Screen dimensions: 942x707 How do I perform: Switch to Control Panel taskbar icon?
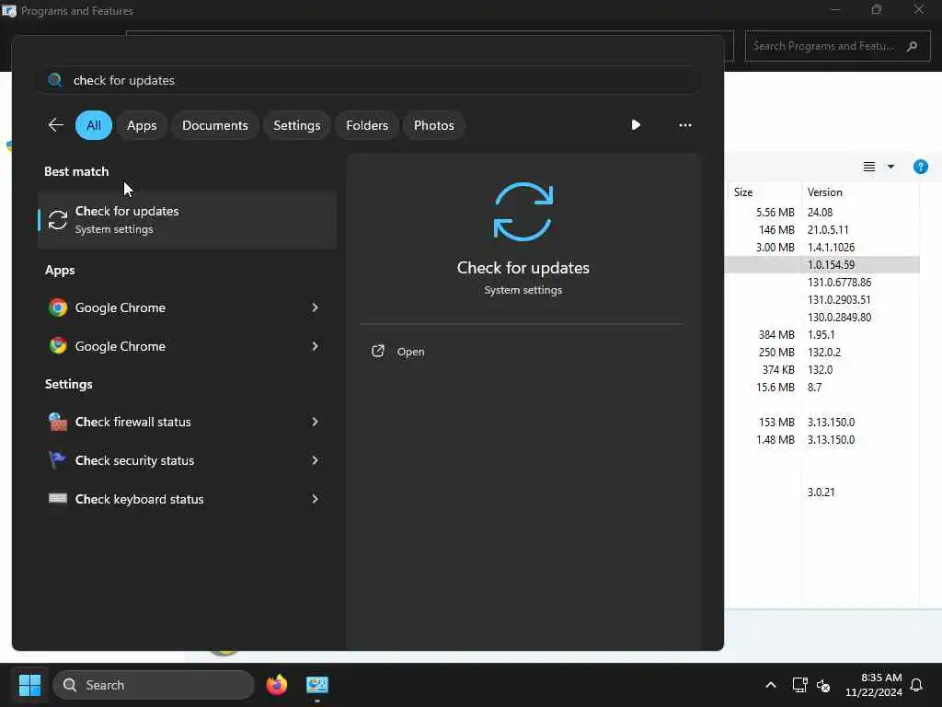coord(316,685)
